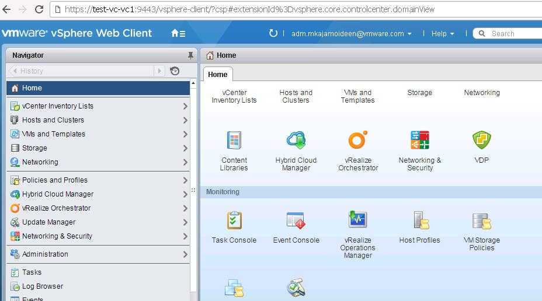The image size is (542, 301).
Task: Open the Task Console icon
Action: click(x=234, y=220)
